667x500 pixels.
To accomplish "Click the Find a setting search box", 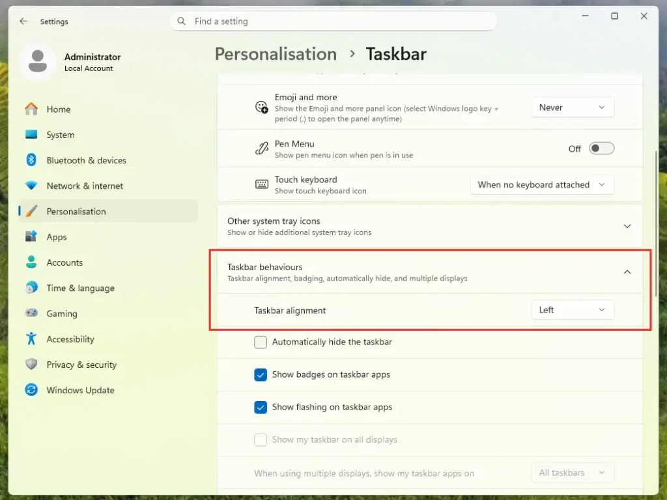I will (339, 21).
